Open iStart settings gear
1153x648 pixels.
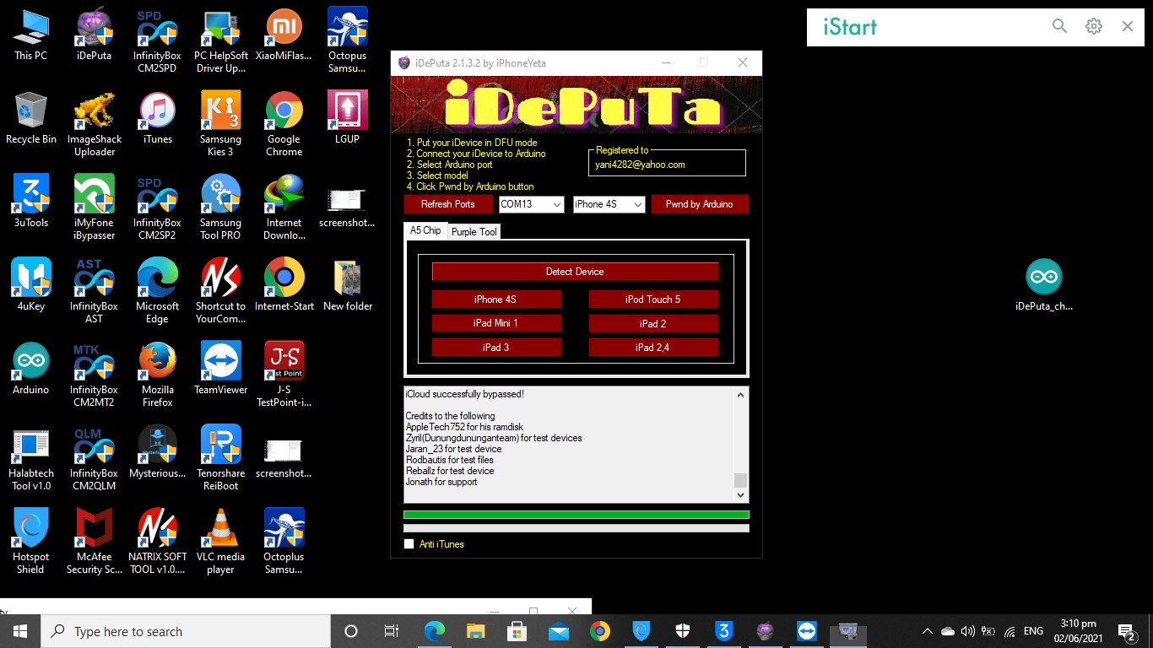point(1094,26)
